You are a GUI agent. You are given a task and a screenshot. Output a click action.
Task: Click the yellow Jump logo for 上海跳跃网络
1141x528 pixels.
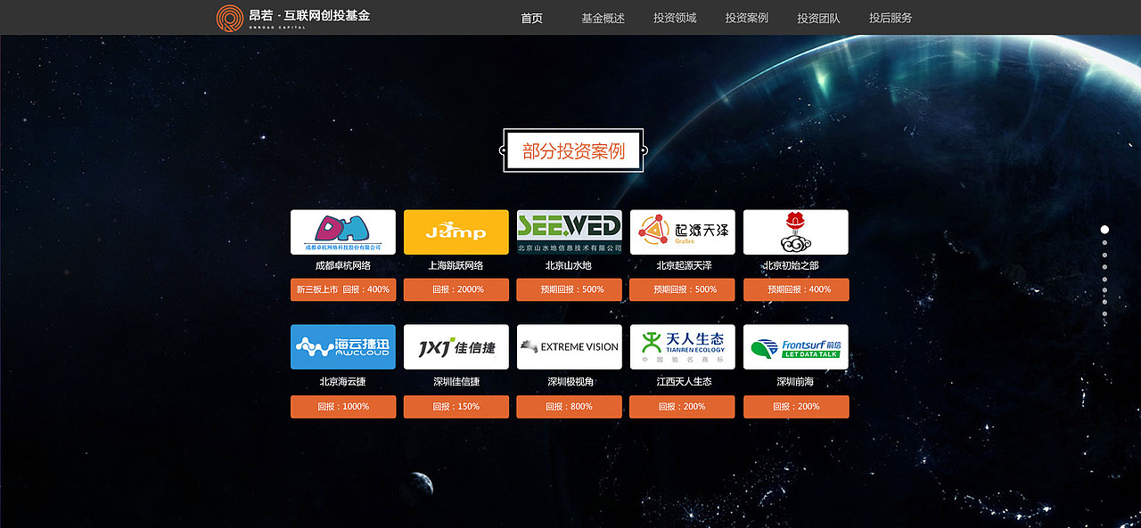456,232
